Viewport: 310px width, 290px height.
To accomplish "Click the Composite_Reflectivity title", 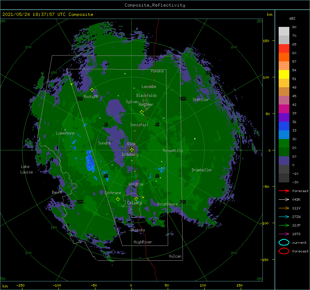I will [155, 5].
